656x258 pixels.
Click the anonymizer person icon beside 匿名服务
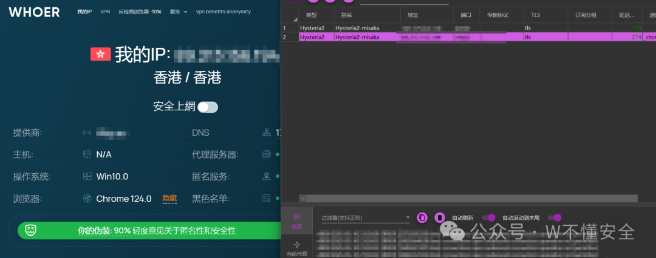tap(267, 177)
